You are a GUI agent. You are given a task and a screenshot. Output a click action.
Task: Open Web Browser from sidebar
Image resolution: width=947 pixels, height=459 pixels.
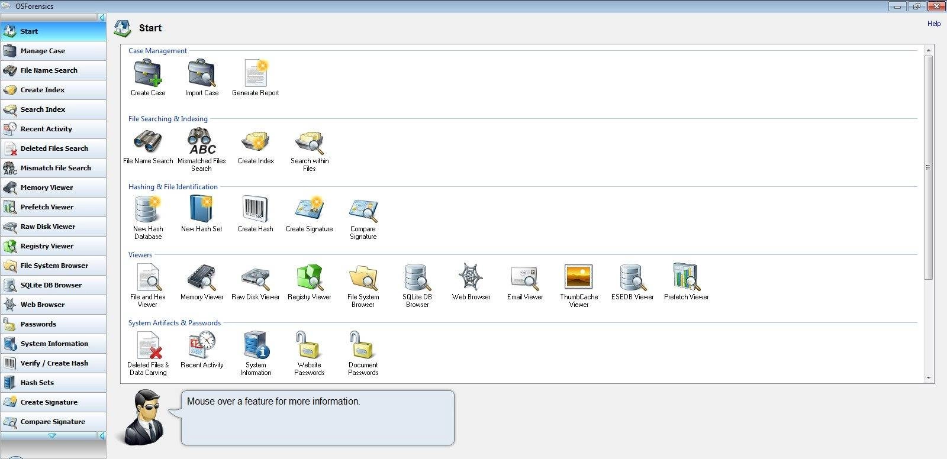pyautogui.click(x=53, y=305)
